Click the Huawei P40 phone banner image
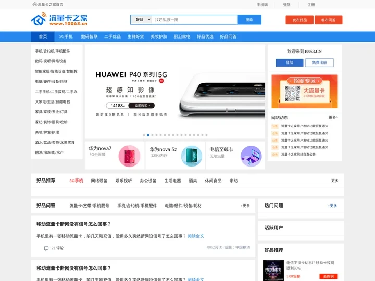This screenshot has width=375, height=281. (x=175, y=92)
